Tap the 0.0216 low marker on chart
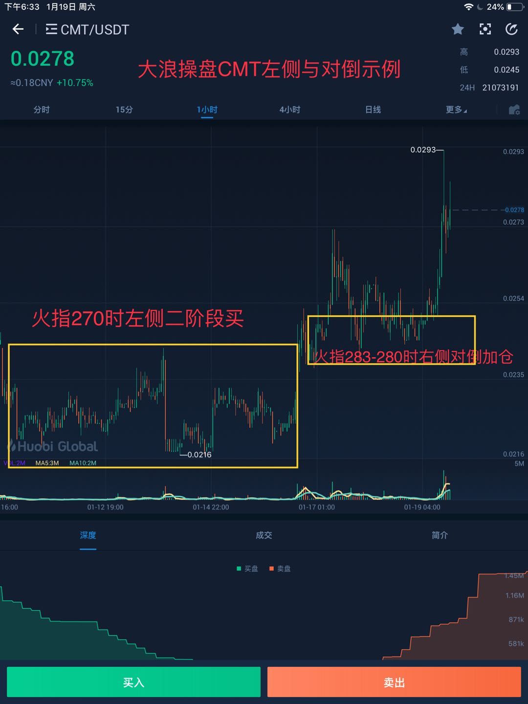The width and height of the screenshot is (528, 704). pos(199,455)
